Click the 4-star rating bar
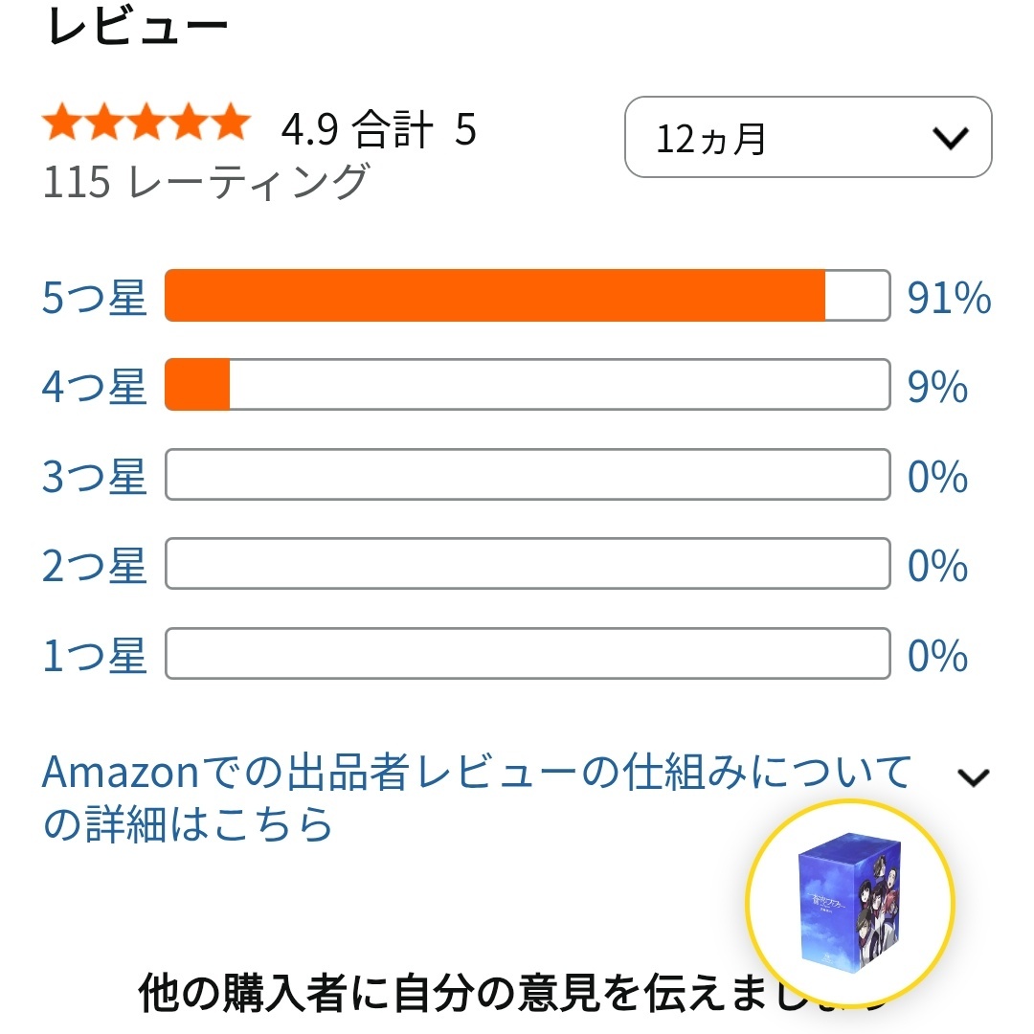The width and height of the screenshot is (1034, 1034). [x=528, y=385]
